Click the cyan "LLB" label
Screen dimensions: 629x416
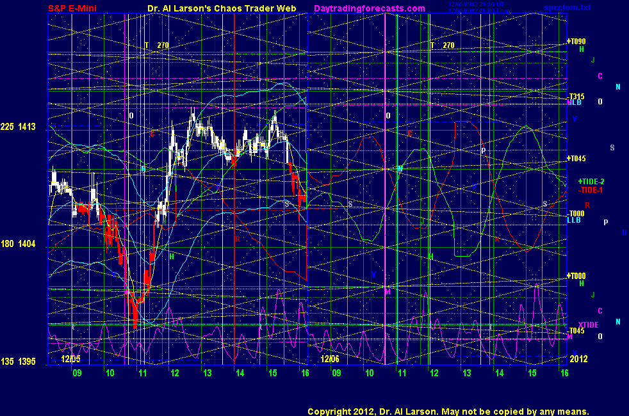coord(574,220)
